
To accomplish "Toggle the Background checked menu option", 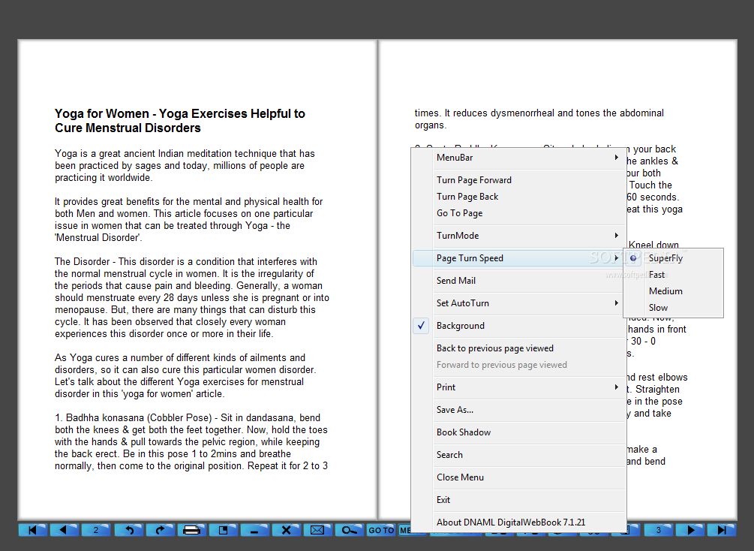I will [x=519, y=326].
